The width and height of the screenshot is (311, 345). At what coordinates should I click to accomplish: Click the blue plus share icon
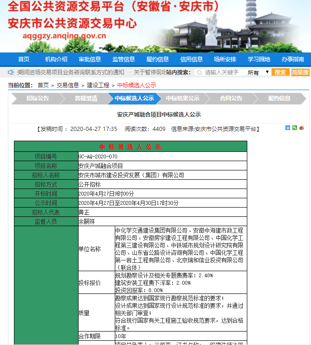click(288, 128)
